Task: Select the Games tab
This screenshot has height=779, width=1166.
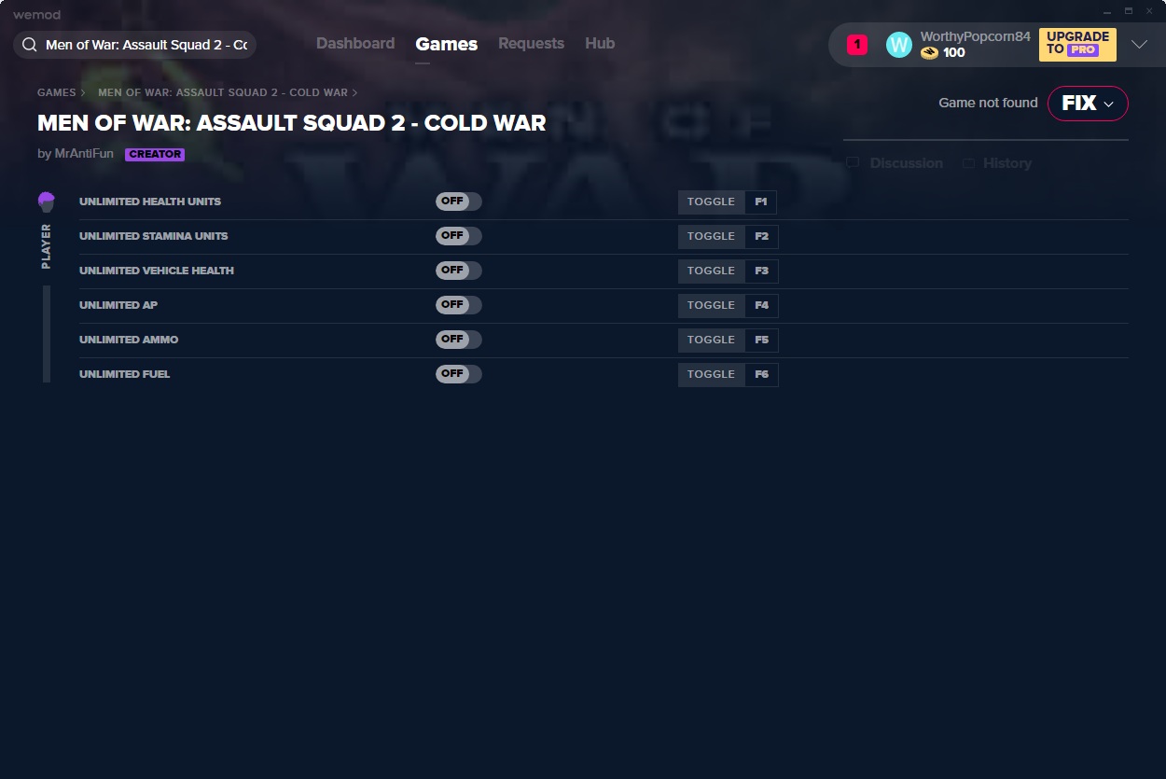Action: [x=447, y=44]
